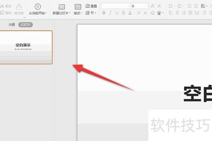Screen dimensions: 212x141
Task: Click the font name combo box
Action: point(116,6)
